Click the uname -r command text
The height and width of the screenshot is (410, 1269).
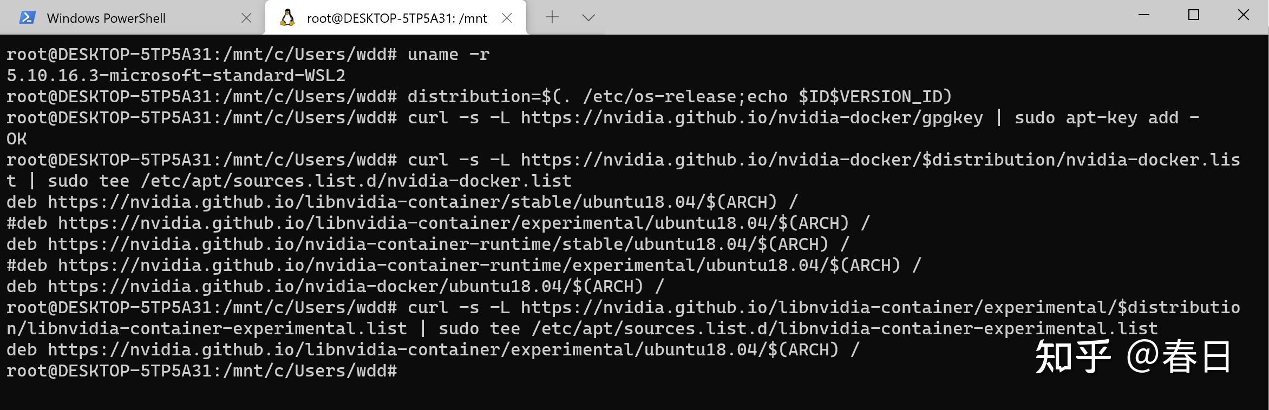(x=448, y=54)
